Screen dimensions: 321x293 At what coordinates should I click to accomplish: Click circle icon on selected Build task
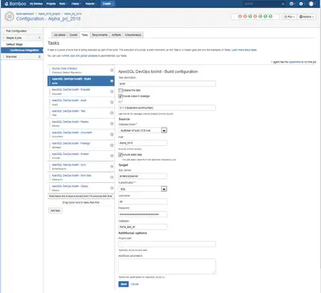click(x=112, y=81)
